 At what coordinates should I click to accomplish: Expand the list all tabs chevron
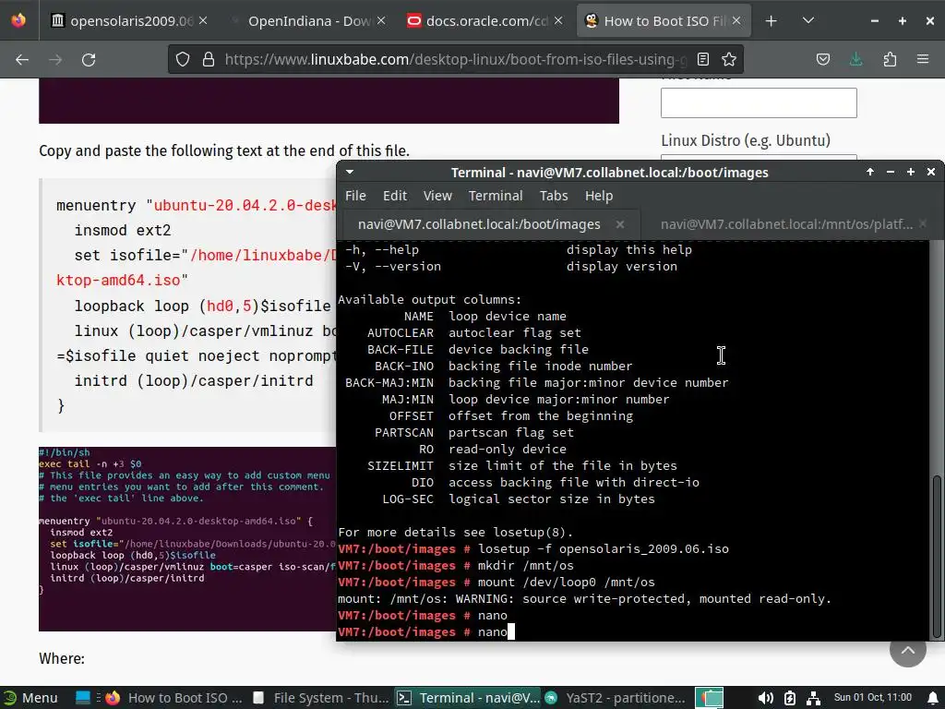(808, 21)
